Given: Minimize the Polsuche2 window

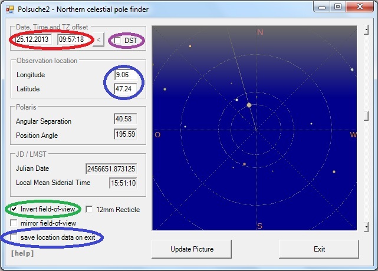Looking at the screenshot, I should pos(322,7).
